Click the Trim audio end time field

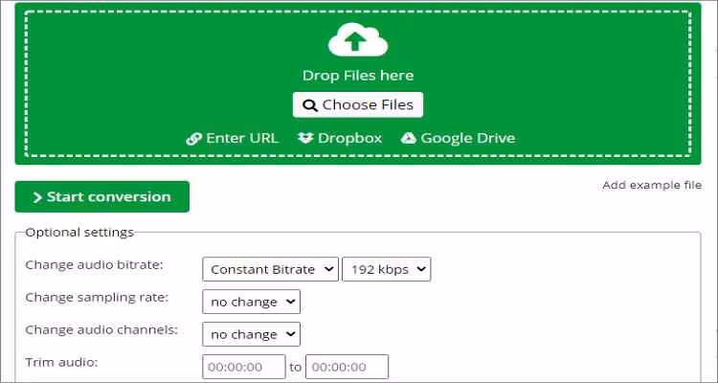[348, 367]
